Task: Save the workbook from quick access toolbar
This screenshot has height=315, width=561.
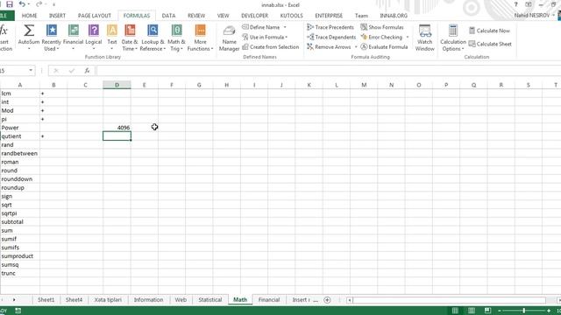Action: [10, 4]
